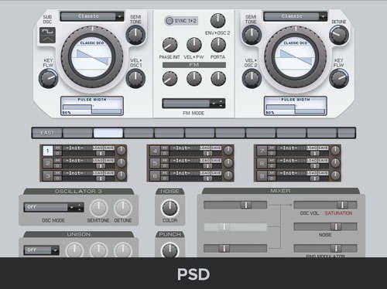
Task: Select preset slot 3 number button
Action: tap(48, 175)
